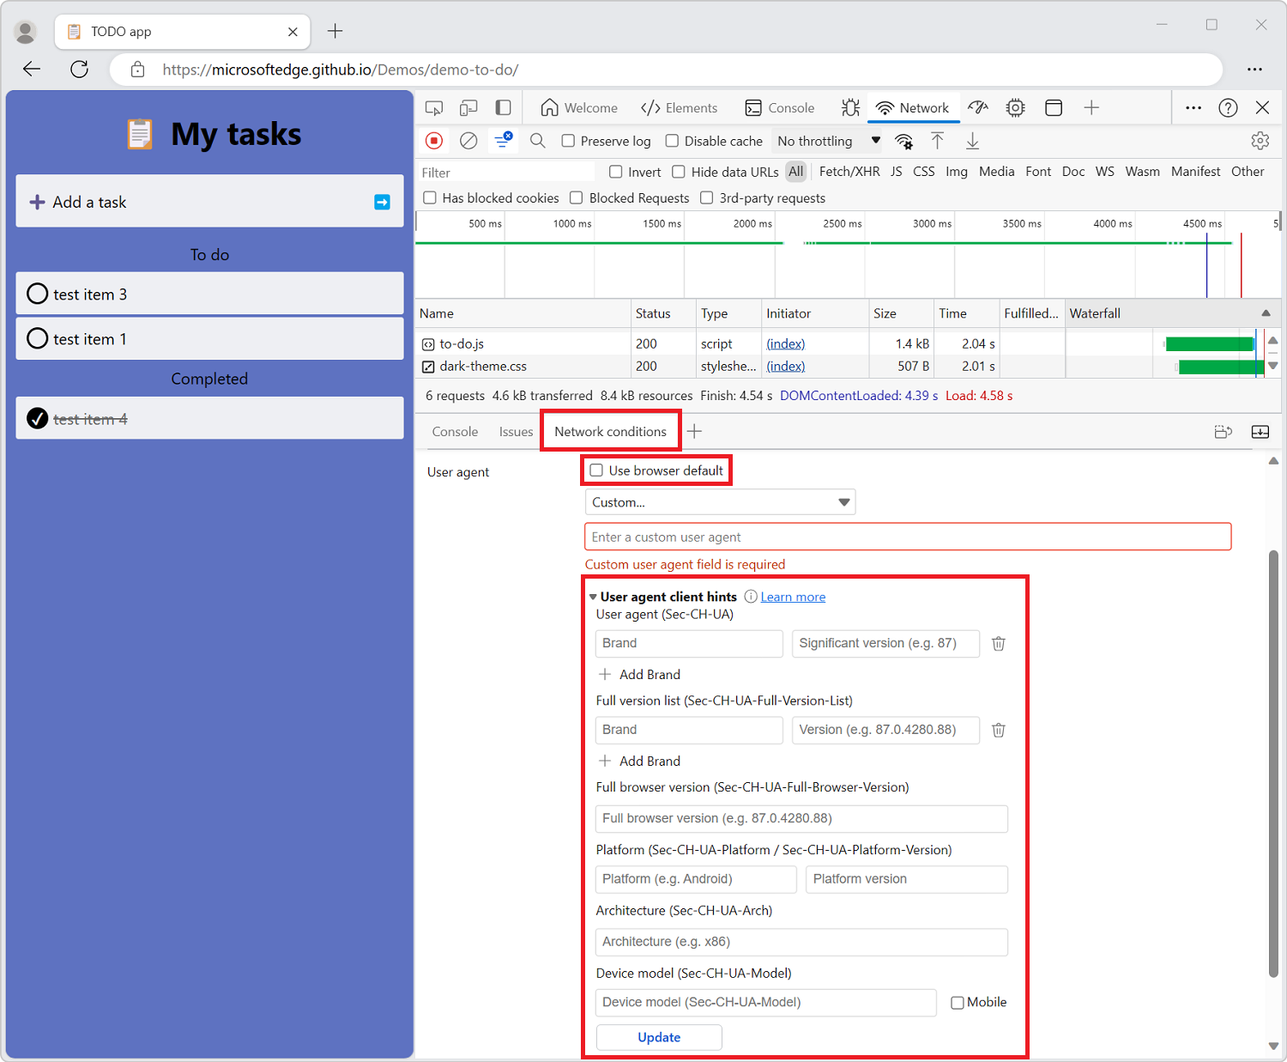This screenshot has width=1287, height=1062.
Task: Import a HAR file
Action: pos(938,140)
